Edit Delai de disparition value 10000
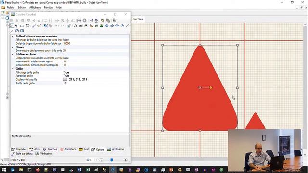 tap(66, 44)
